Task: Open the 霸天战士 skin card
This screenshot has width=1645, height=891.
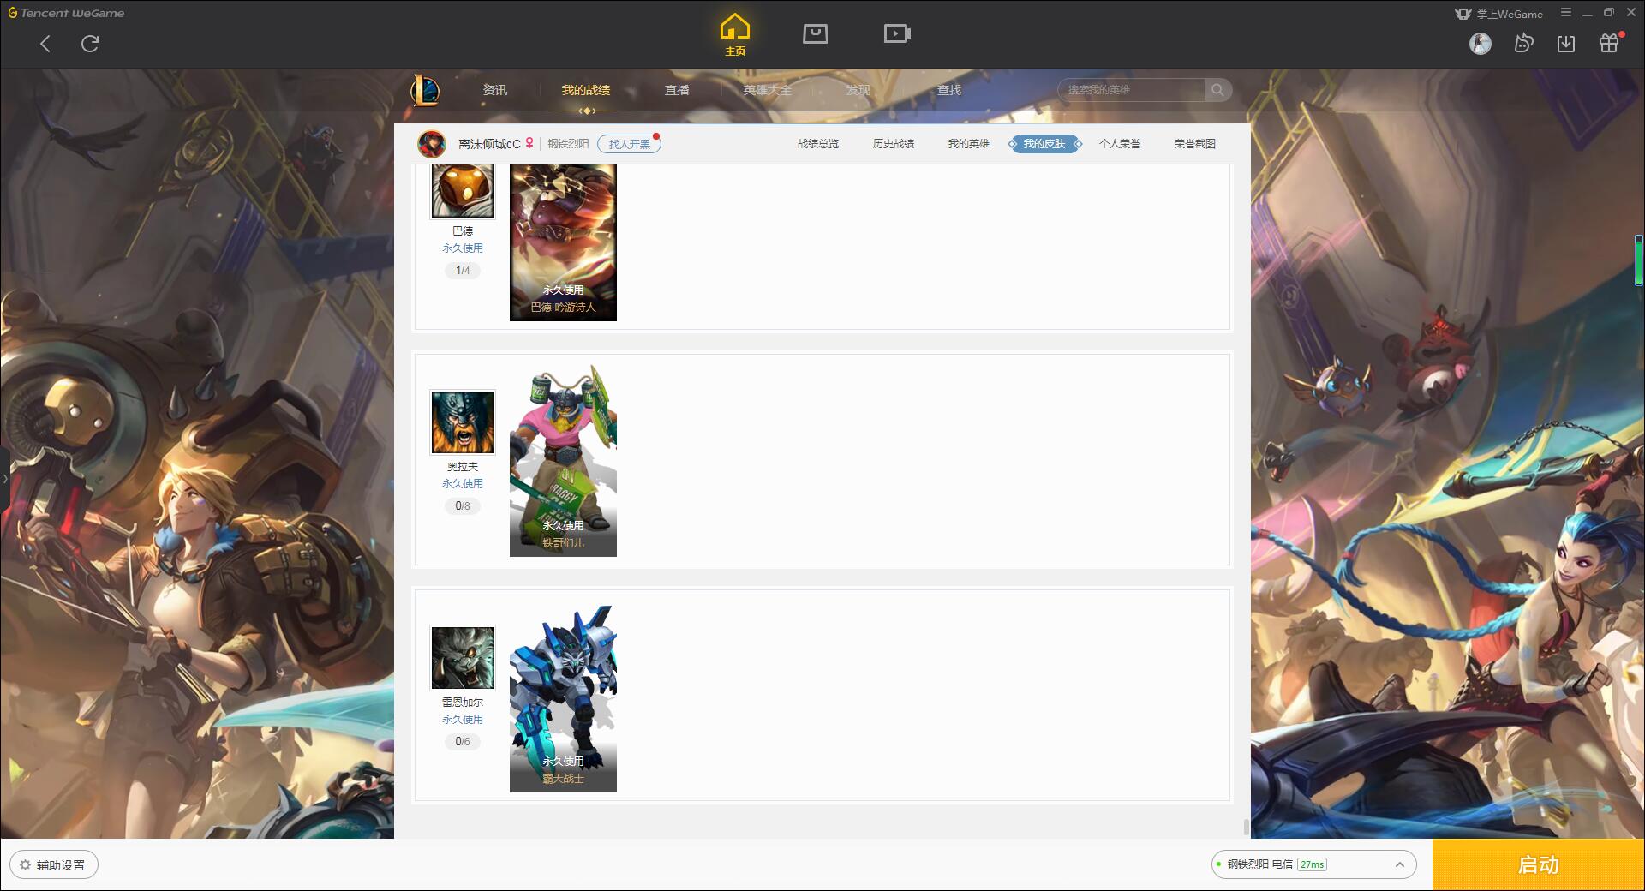Action: coord(563,696)
